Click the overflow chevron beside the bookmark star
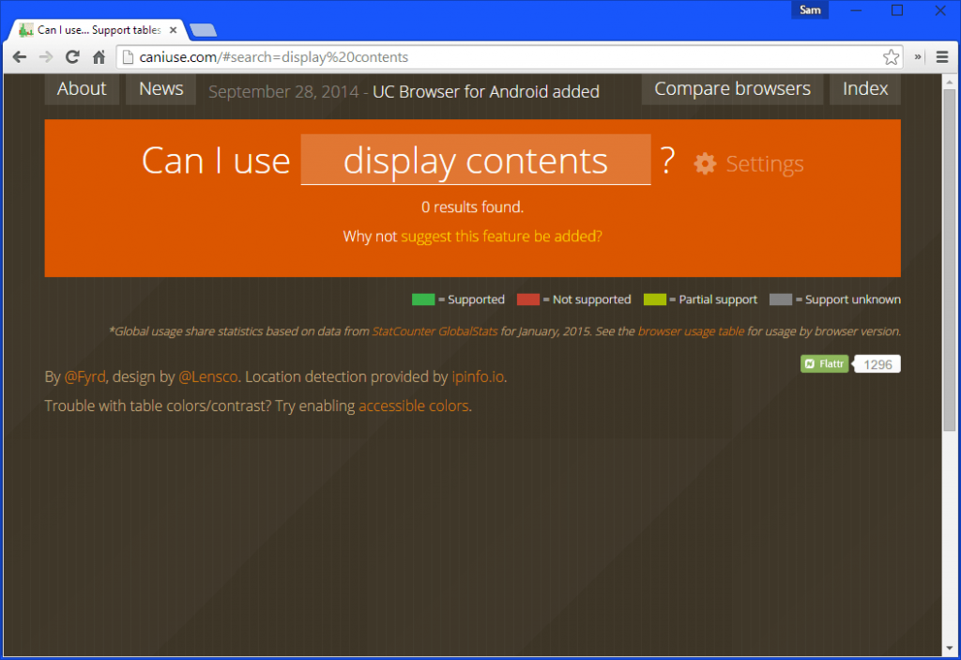The width and height of the screenshot is (961, 660). [917, 56]
